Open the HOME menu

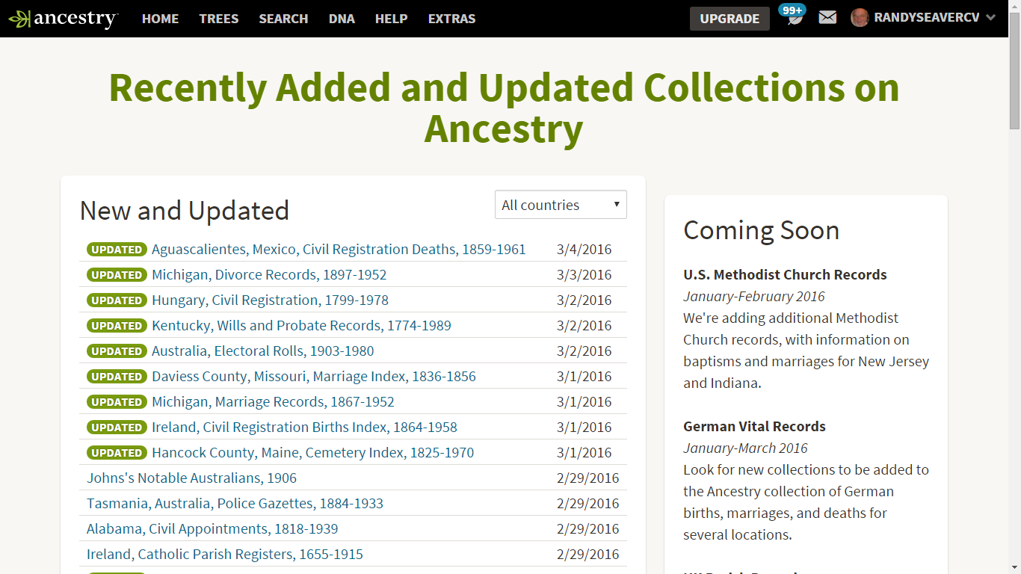(x=160, y=19)
